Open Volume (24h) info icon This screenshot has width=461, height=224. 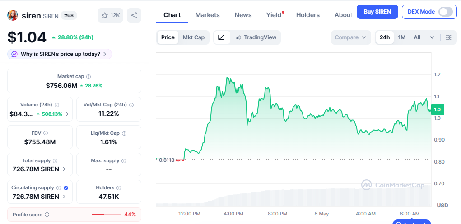coord(57,105)
